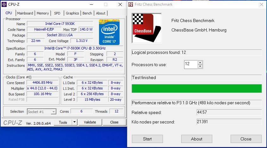Increase processors to use with up arrow
267x148 pixels.
tap(200, 62)
